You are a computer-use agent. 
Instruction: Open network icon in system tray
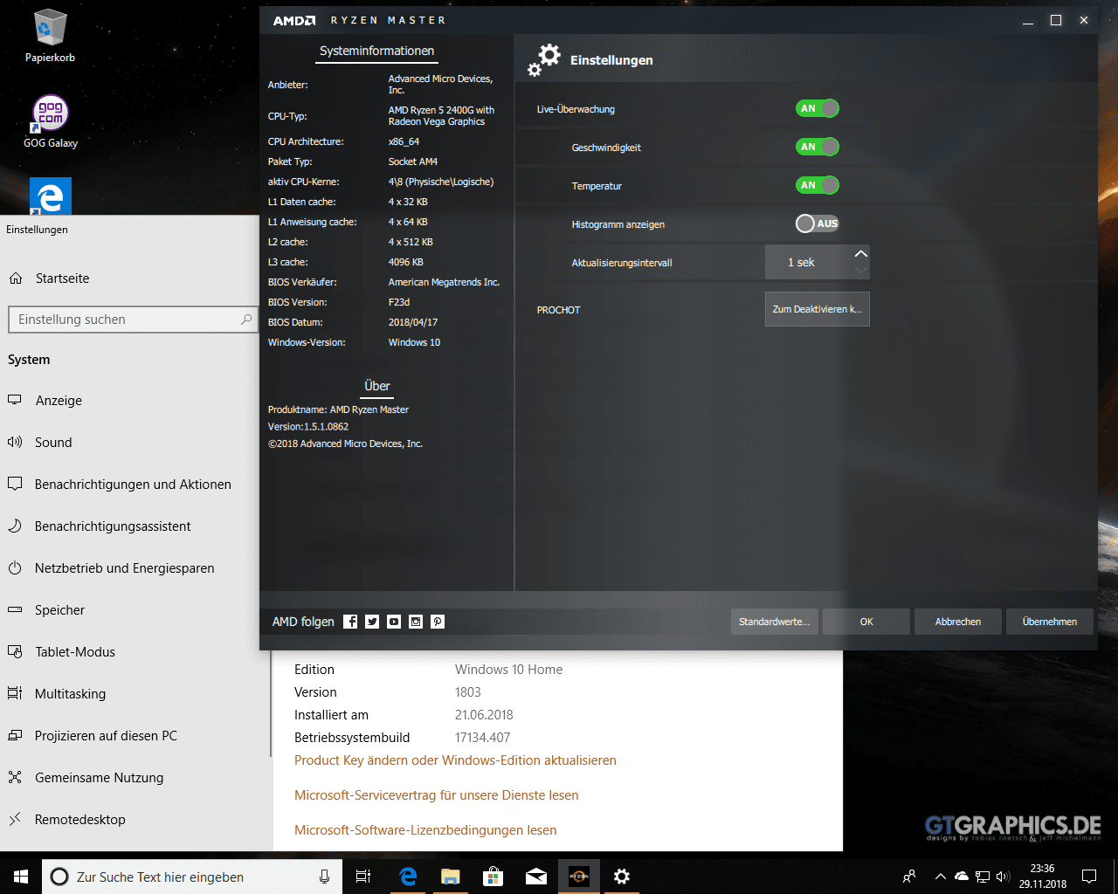coord(983,877)
